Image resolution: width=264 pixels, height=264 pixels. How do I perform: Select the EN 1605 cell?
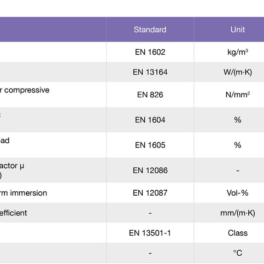[x=150, y=145]
